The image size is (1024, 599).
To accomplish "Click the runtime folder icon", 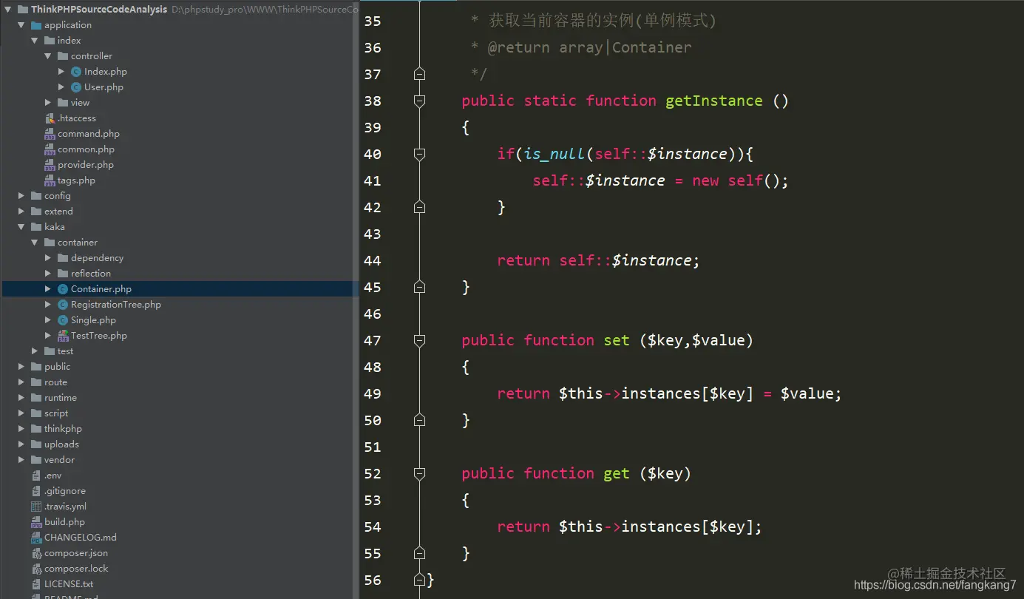I will point(36,398).
